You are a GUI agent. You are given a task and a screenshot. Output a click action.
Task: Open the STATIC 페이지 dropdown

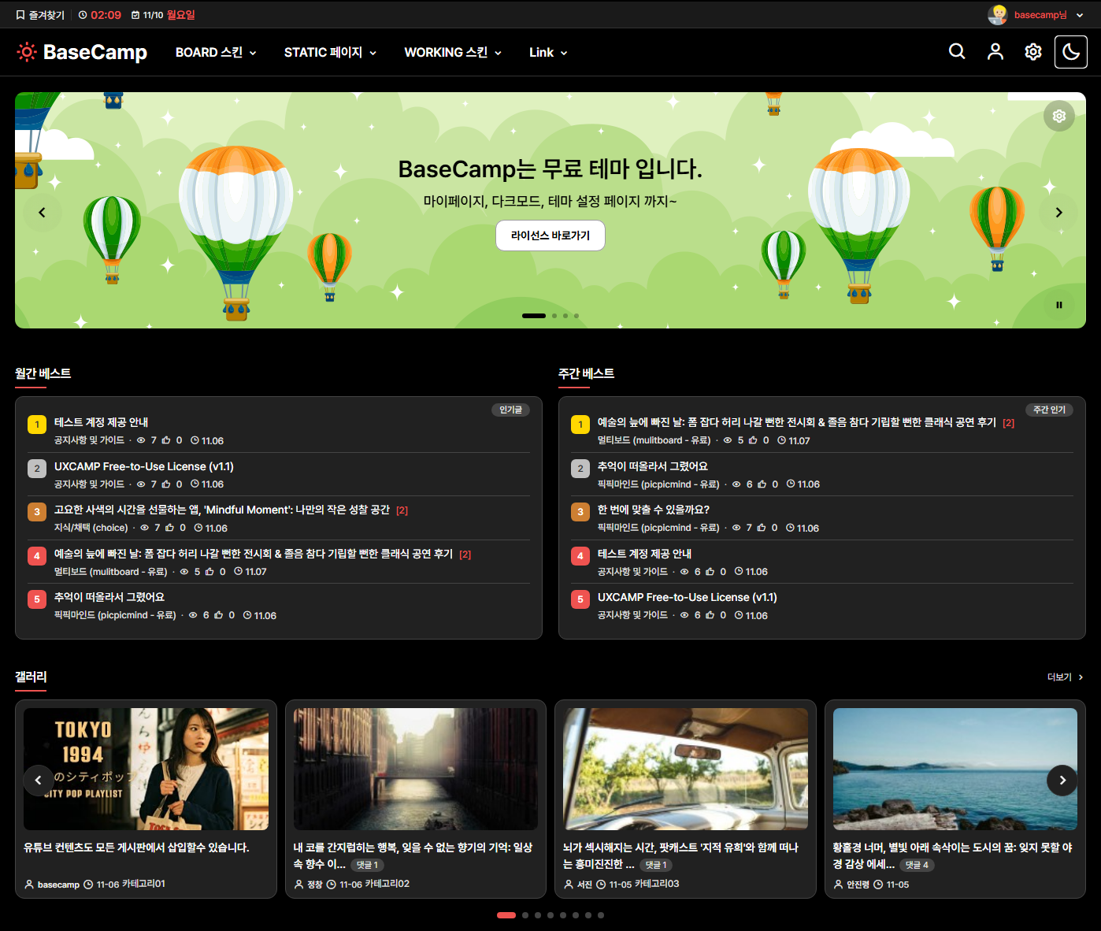[x=330, y=52]
